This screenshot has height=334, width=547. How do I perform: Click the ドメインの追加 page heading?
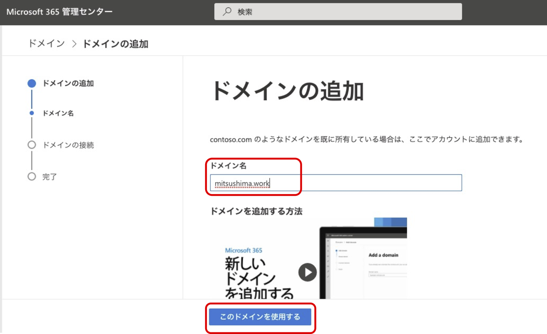click(287, 91)
